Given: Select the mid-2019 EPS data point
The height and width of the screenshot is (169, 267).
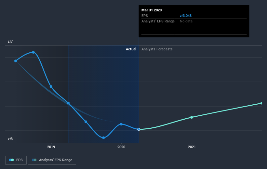Looking at the screenshot, I should click(x=86, y=122).
